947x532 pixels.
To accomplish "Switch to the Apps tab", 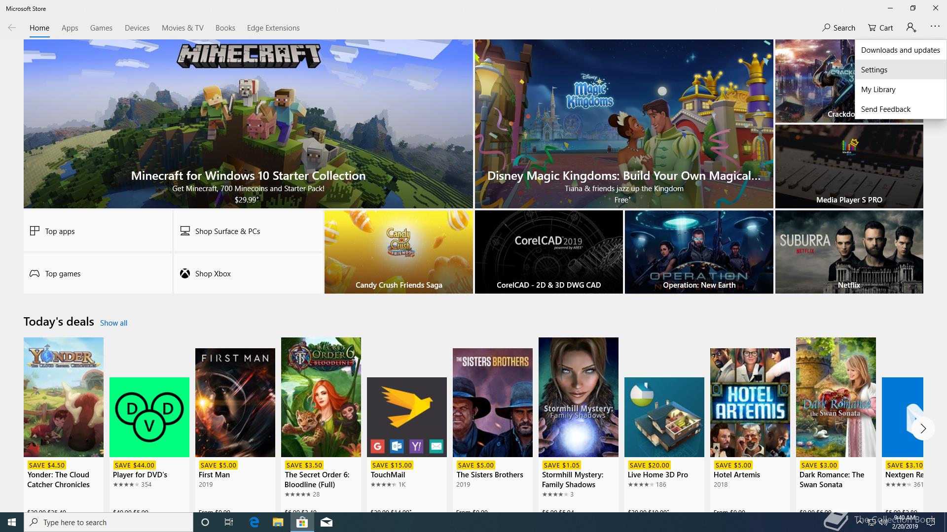I will click(x=70, y=28).
